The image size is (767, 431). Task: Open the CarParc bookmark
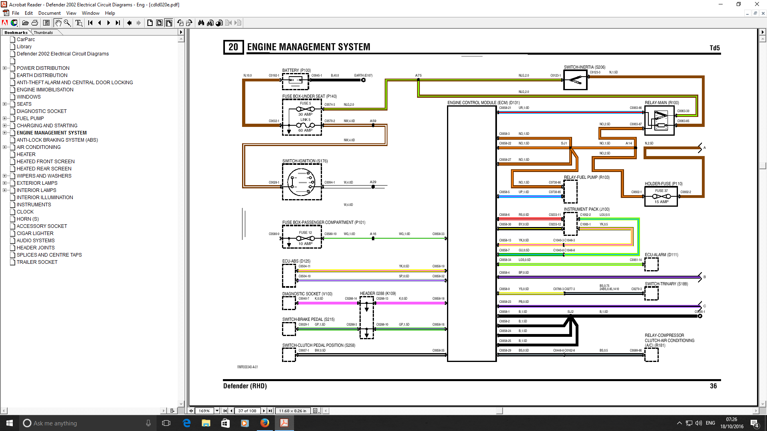pyautogui.click(x=26, y=40)
